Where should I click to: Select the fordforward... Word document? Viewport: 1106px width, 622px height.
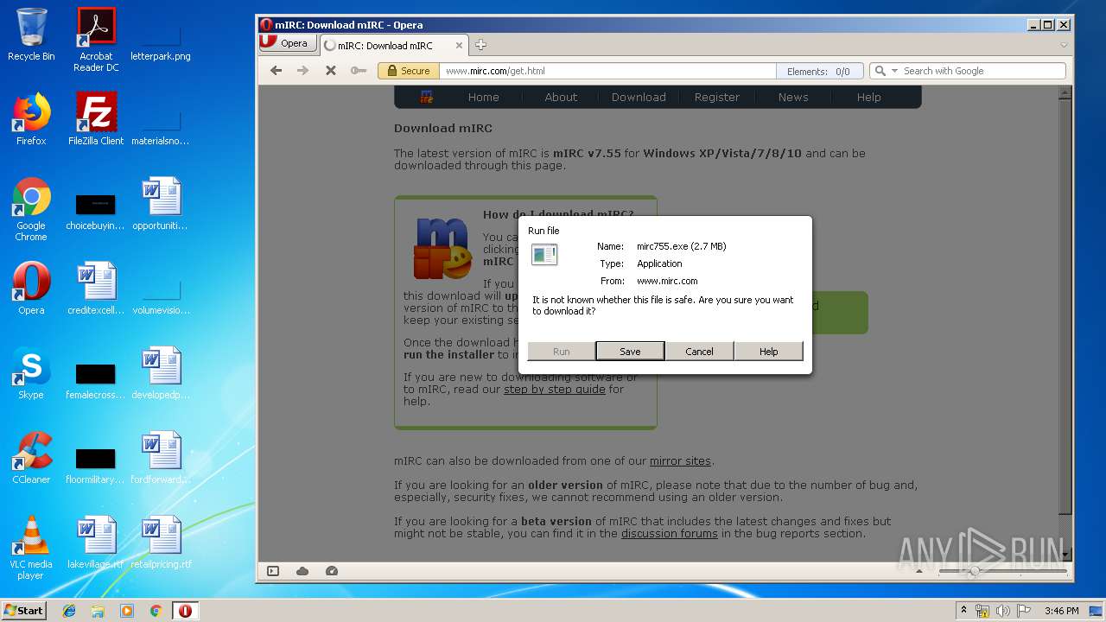(x=161, y=458)
